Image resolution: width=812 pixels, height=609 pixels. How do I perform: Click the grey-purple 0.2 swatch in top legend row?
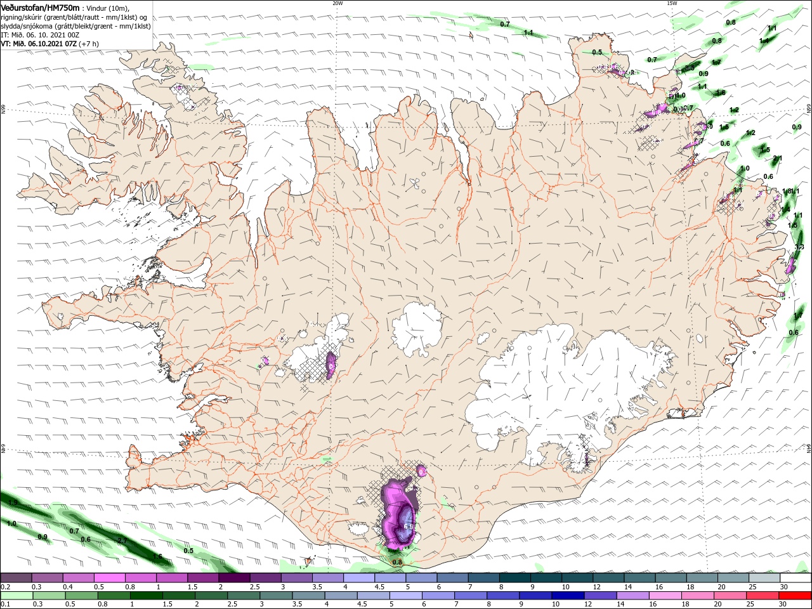click(16, 578)
